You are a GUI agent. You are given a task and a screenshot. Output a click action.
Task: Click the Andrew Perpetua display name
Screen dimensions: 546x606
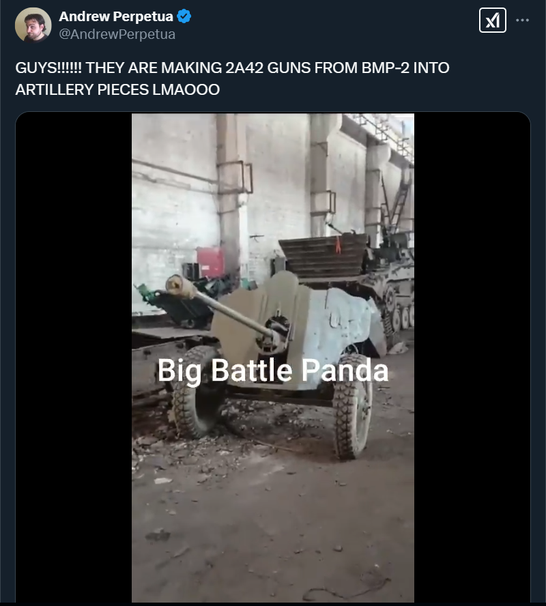coord(116,16)
